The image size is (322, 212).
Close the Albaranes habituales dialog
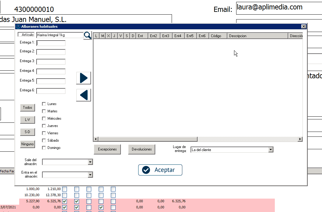coord(303,26)
